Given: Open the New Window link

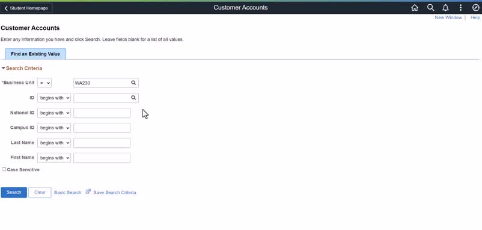Looking at the screenshot, I should 448,18.
